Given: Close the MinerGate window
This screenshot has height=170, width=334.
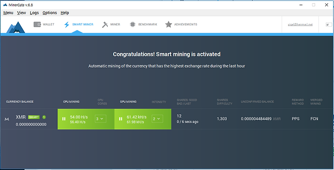Looking at the screenshot, I should tap(327, 5).
